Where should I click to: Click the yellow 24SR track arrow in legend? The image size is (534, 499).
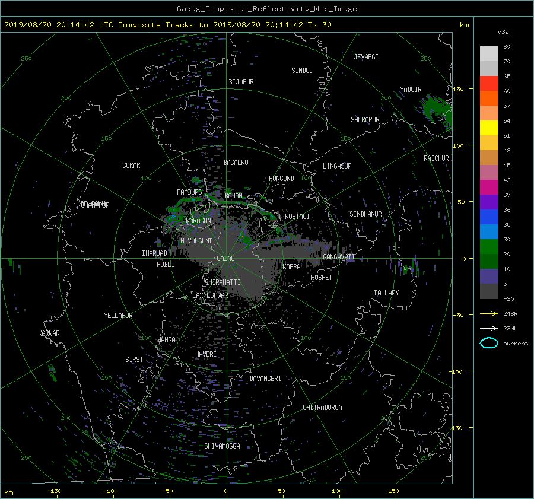click(489, 313)
